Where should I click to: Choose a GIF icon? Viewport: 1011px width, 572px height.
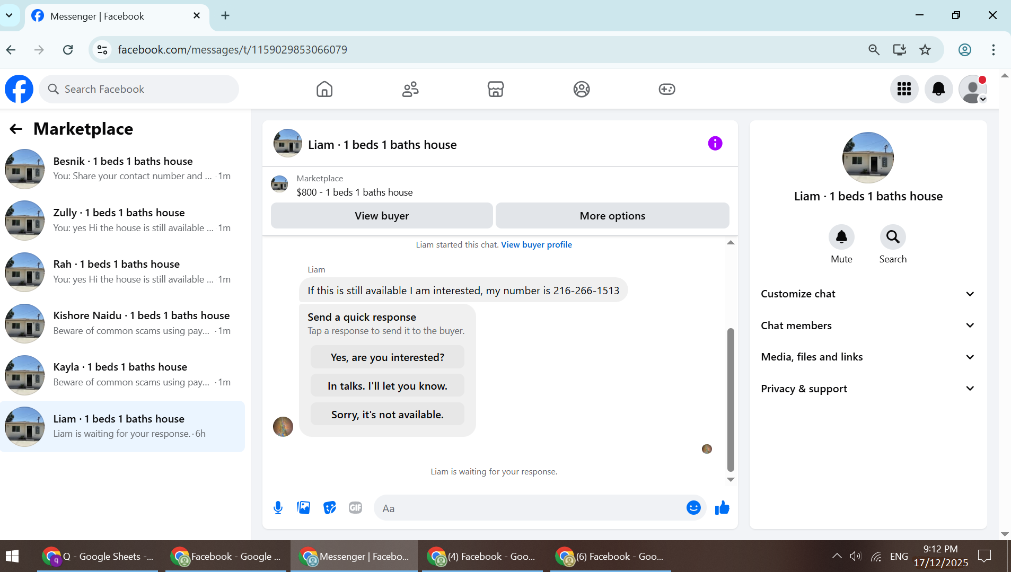click(x=356, y=508)
